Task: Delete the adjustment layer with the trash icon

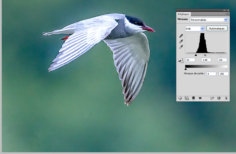Action: point(226,98)
